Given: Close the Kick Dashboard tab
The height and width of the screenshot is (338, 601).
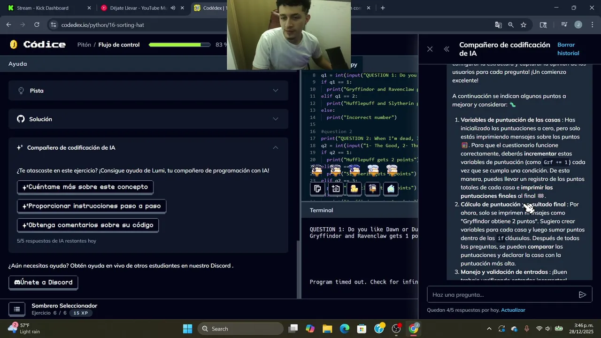Looking at the screenshot, I should [x=89, y=8].
